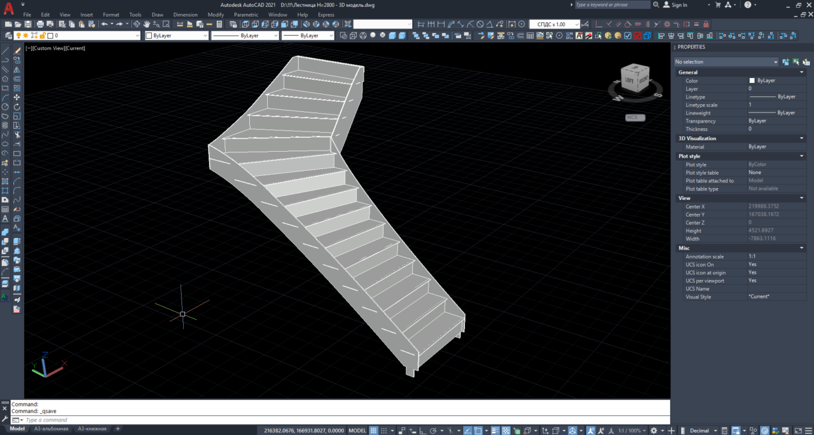Image resolution: width=814 pixels, height=435 pixels.
Task: Open the File menu
Action: (x=27, y=15)
